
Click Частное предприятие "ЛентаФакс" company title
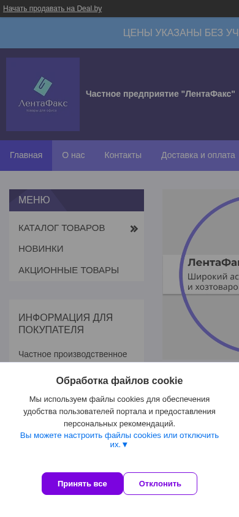point(160,94)
